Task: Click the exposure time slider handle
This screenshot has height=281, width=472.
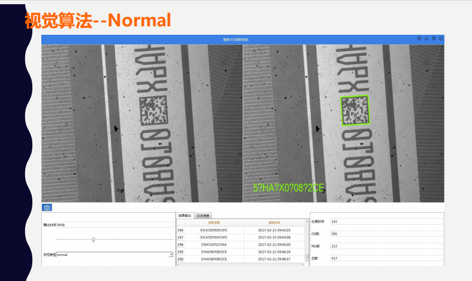Action: [x=93, y=240]
